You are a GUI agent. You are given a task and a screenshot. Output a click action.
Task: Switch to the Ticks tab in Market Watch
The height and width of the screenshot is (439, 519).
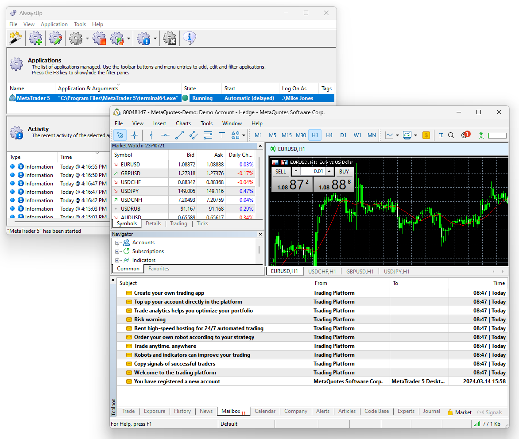coord(202,223)
